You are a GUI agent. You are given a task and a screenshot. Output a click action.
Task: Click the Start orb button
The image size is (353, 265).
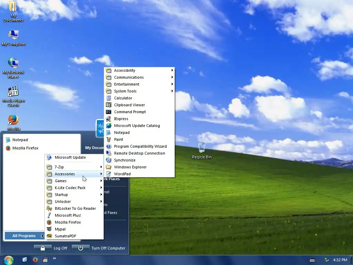(x=9, y=260)
